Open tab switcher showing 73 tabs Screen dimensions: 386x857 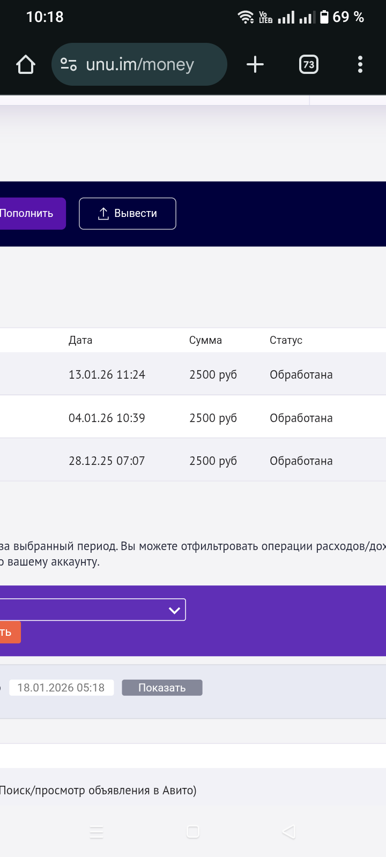(x=308, y=65)
